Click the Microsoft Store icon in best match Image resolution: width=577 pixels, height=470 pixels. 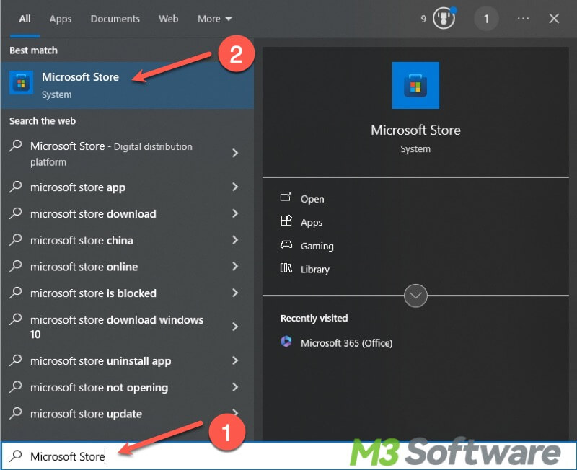[x=22, y=82]
